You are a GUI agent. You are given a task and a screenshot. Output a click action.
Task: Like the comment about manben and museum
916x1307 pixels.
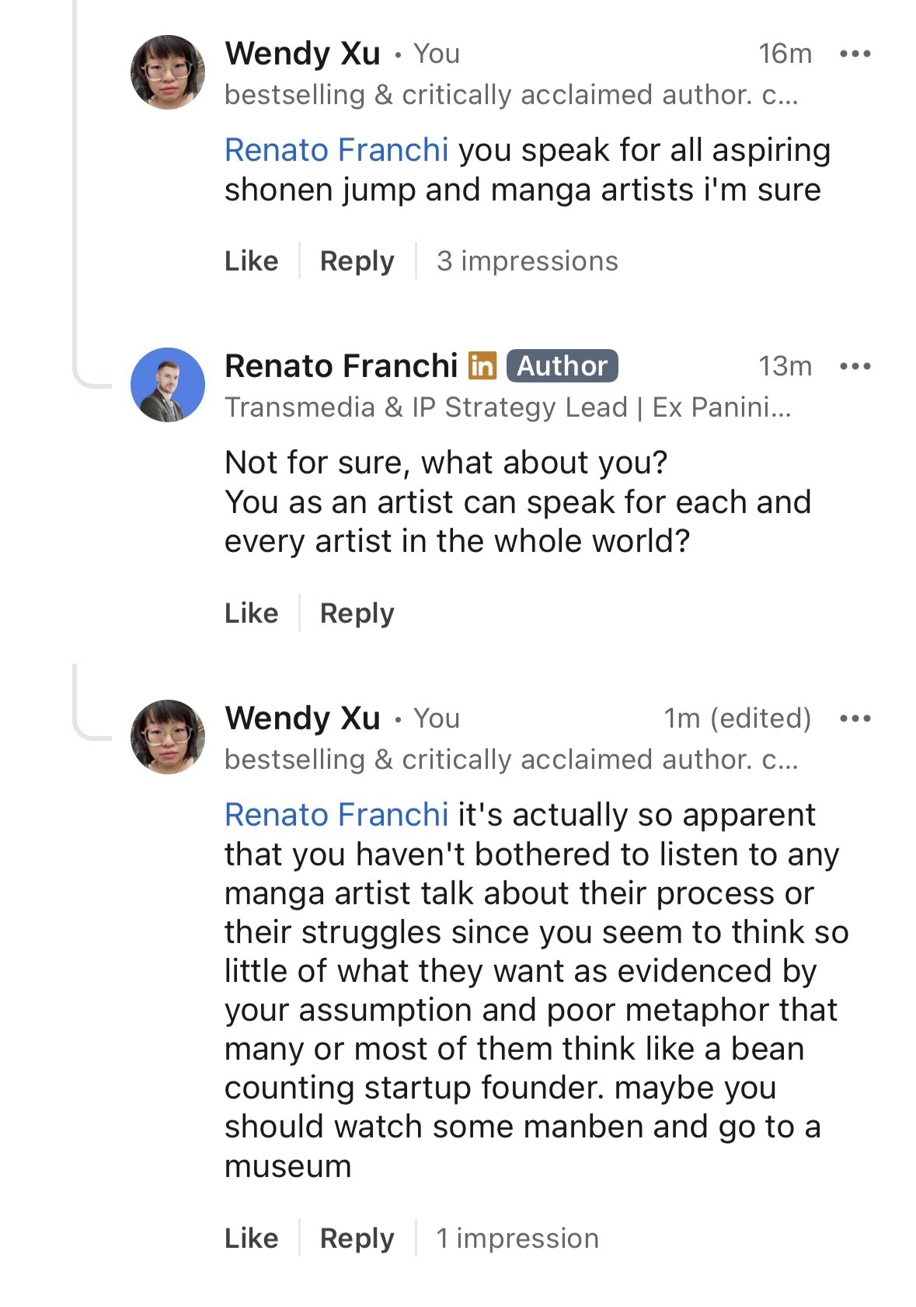[x=251, y=1239]
